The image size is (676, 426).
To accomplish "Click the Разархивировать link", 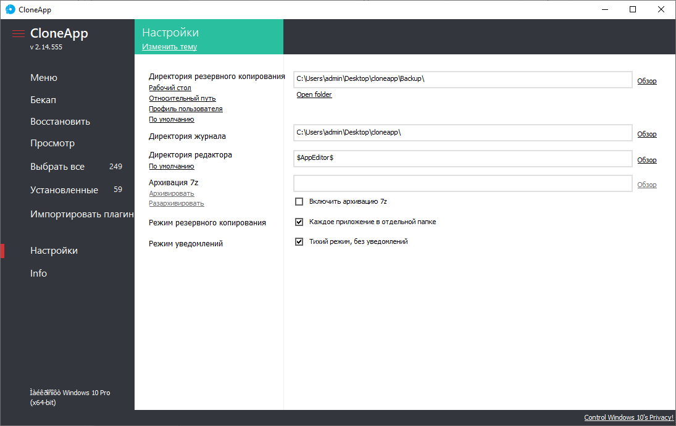I will 177,203.
